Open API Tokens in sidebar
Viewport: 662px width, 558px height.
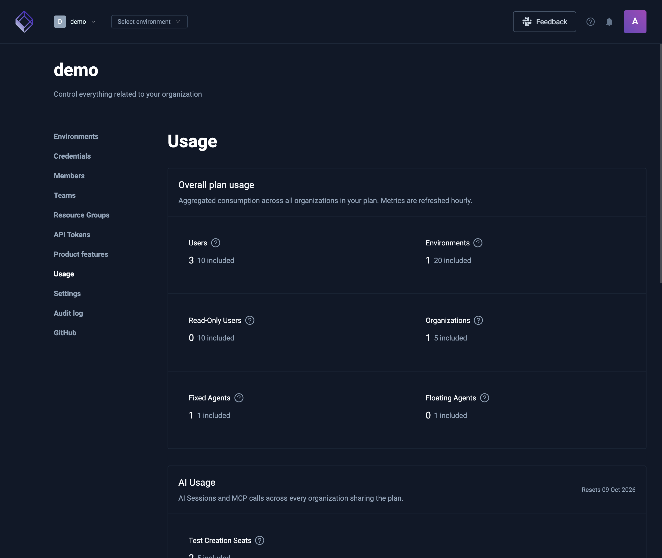coord(72,234)
